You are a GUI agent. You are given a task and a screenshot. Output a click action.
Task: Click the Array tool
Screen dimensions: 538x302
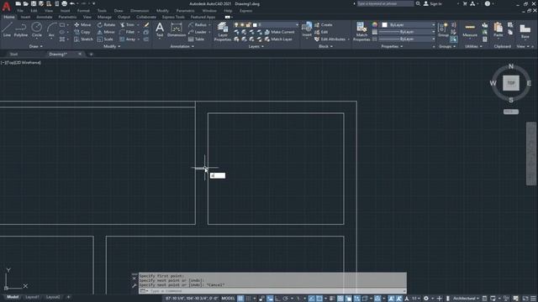coord(127,39)
